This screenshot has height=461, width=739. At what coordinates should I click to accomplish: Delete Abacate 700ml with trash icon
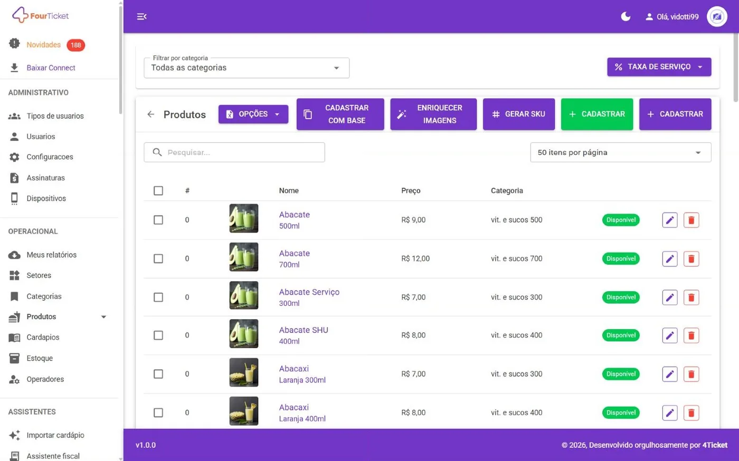[x=691, y=258]
